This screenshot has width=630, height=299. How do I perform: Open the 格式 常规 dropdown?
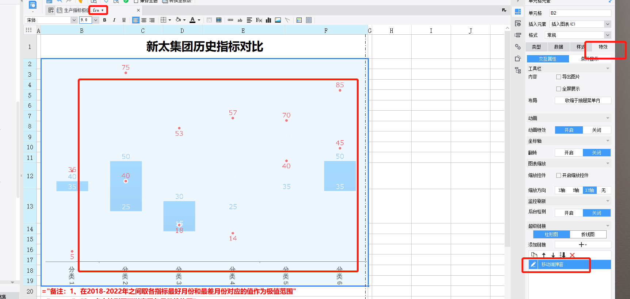pyautogui.click(x=608, y=35)
